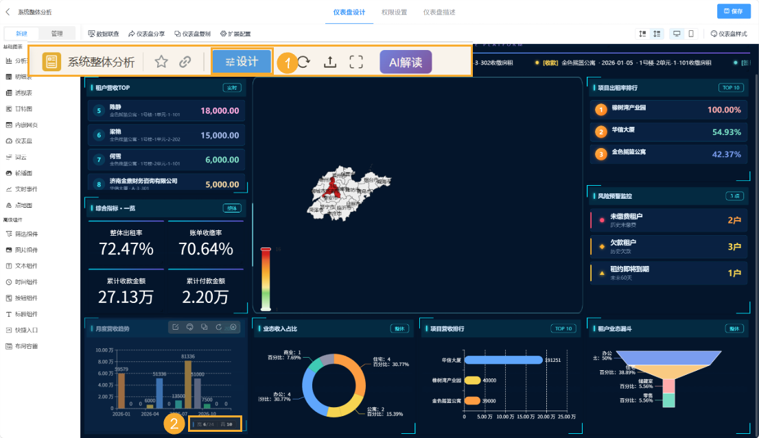Select the 仪表盘设计 tab
The width and height of the screenshot is (759, 438).
349,12
